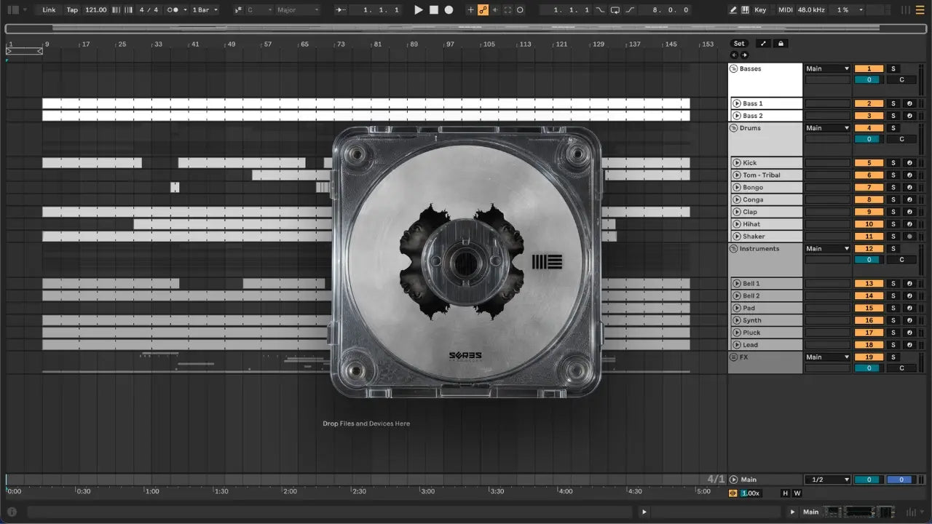Toggle the Automation Arm button
Viewport: 932px width, 524px height.
(483, 10)
